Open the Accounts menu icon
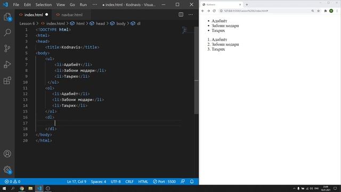341x192 pixels. 7,154
